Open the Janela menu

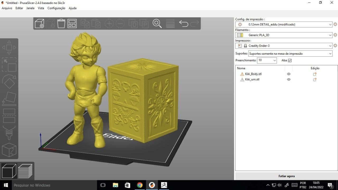[30, 8]
